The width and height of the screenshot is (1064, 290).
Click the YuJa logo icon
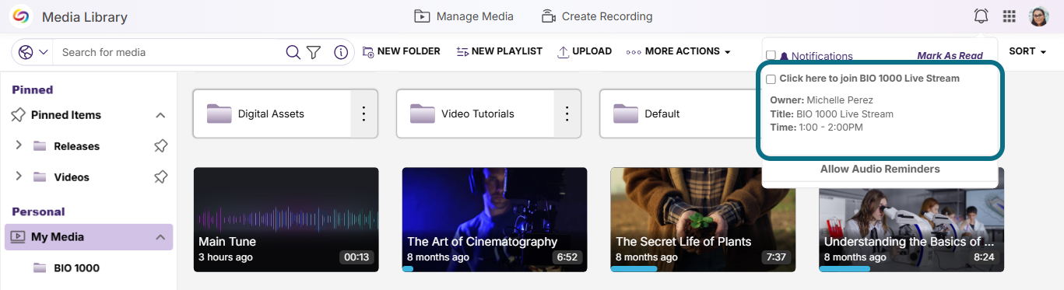tap(21, 16)
